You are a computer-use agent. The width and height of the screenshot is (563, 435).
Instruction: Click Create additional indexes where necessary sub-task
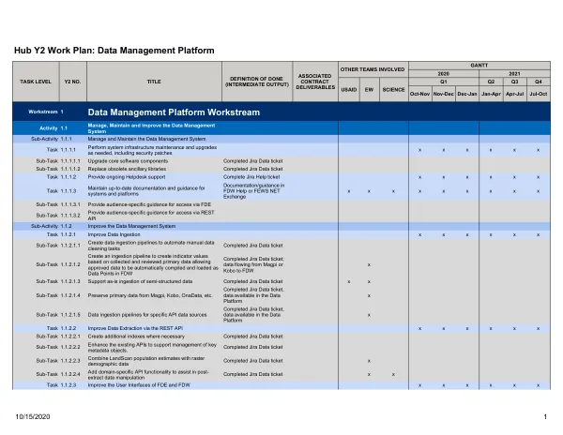coord(136,337)
